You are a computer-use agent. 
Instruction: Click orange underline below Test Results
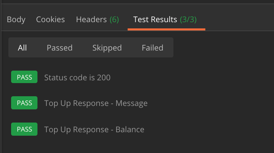click(166, 29)
